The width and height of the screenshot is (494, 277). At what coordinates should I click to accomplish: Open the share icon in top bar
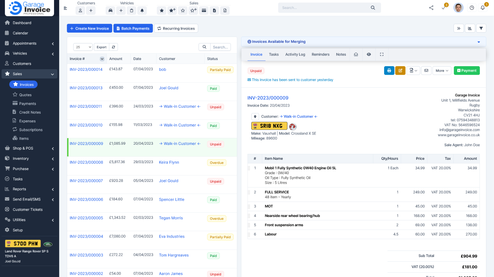pos(431,8)
